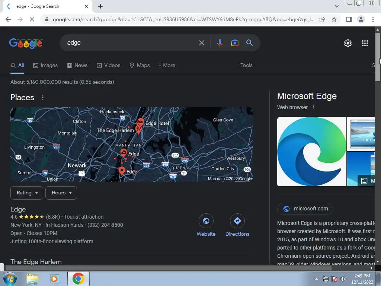Open Rating filter dropdown

pos(27,193)
